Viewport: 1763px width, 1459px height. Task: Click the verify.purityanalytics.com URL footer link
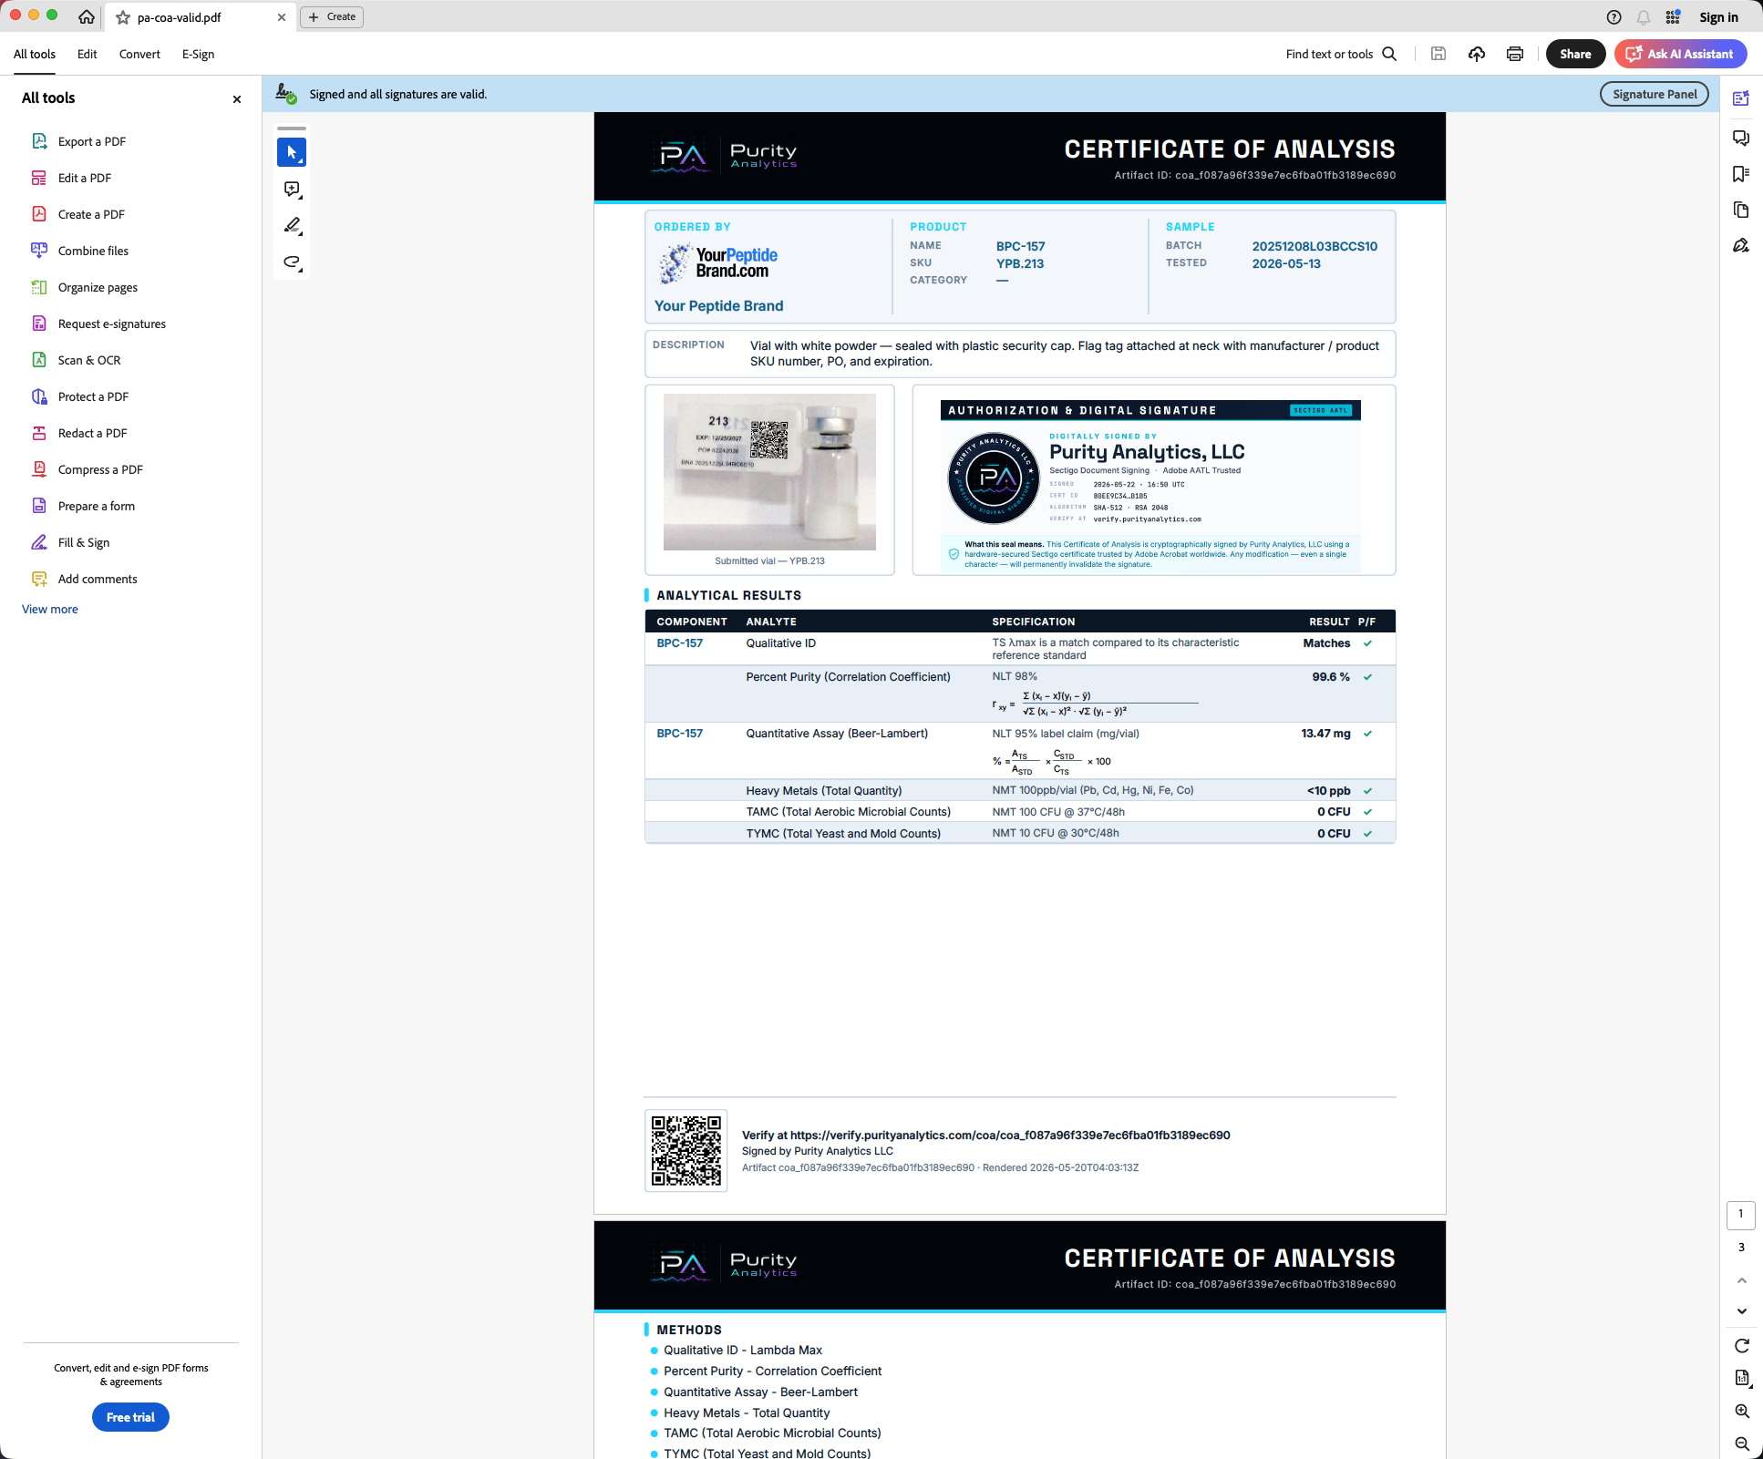(x=1010, y=1135)
